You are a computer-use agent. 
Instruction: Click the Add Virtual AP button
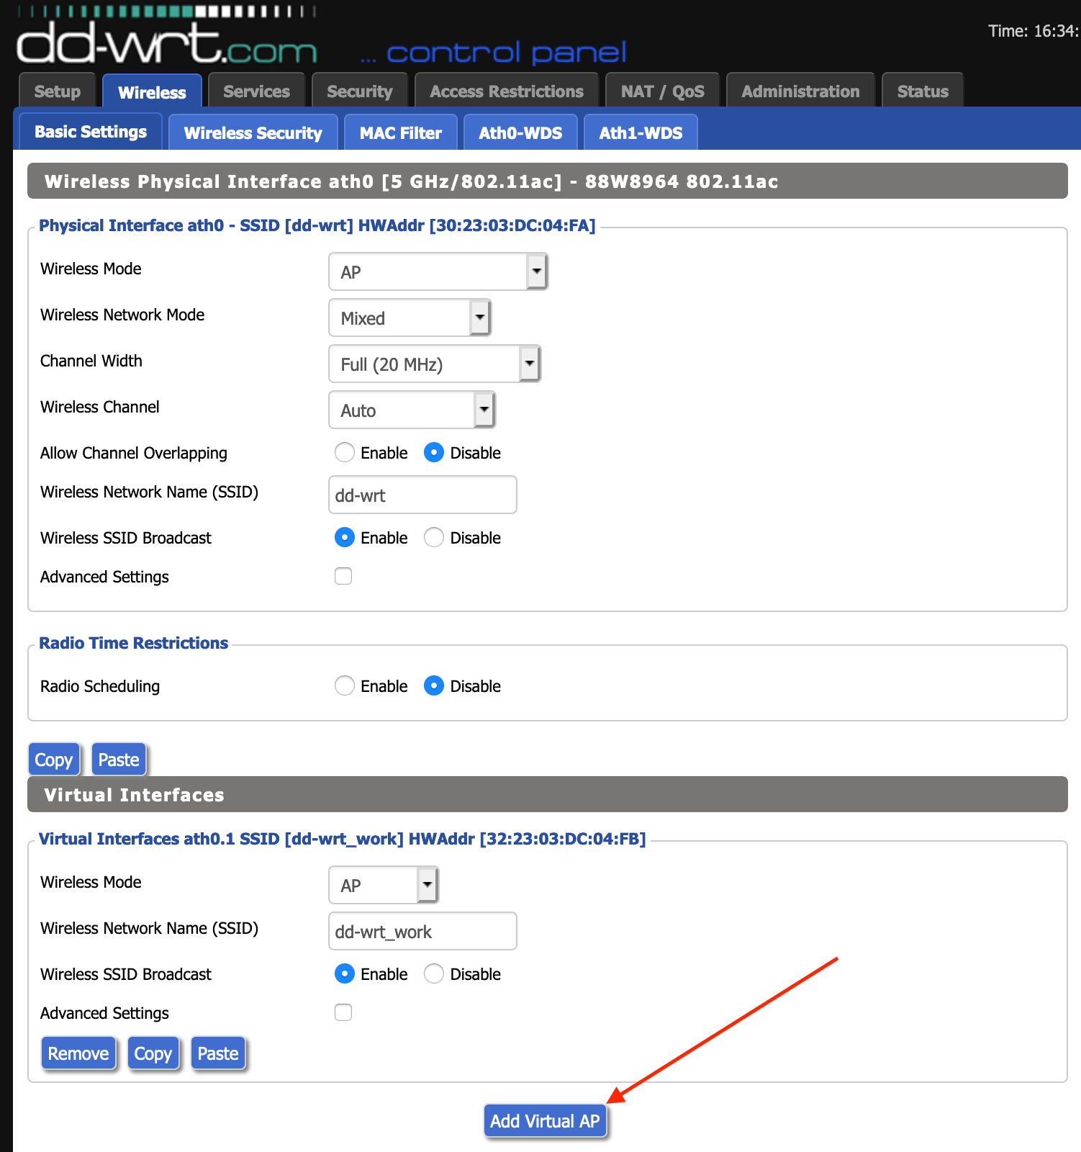point(545,1121)
